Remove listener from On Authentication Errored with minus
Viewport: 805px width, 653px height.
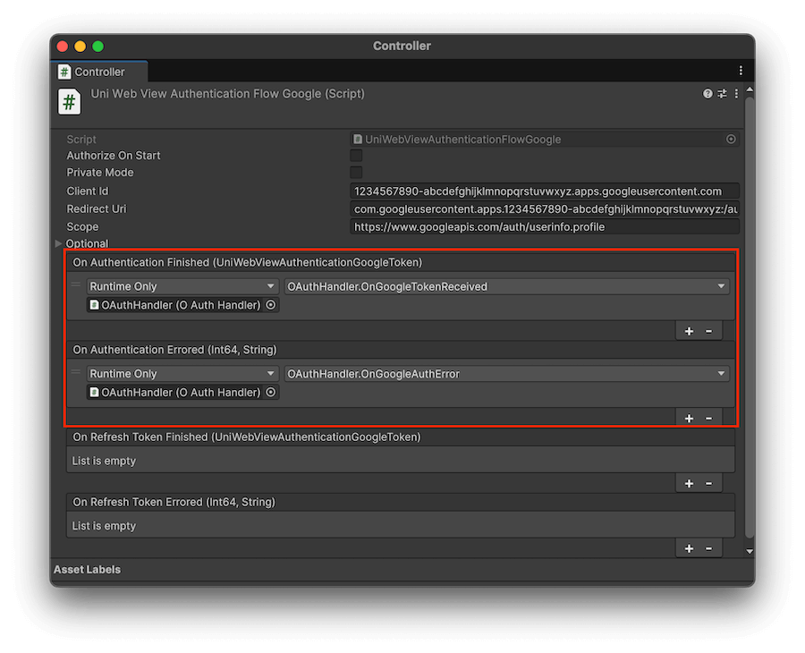[709, 418]
